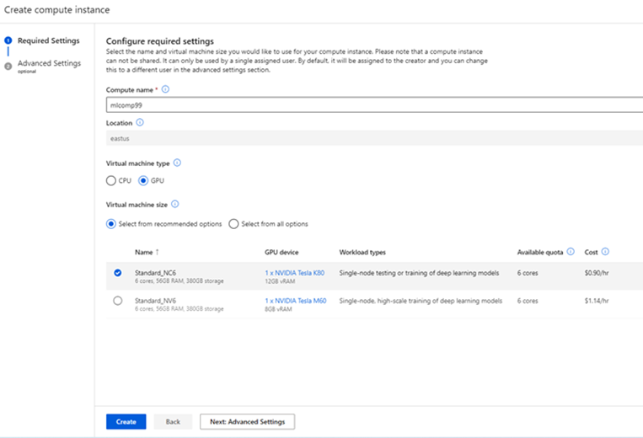Screen dimensions: 643x438
Task: Choose Select from recommended options
Action: (111, 224)
